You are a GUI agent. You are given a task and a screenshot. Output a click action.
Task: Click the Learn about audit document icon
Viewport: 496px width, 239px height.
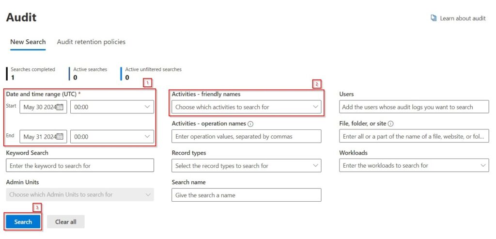434,18
